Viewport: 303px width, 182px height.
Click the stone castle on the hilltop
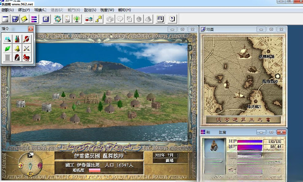click(97, 67)
